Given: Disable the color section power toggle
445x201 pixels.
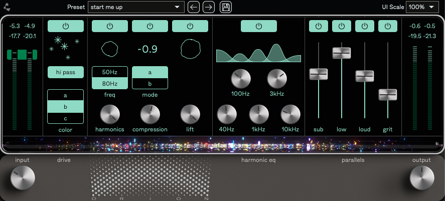Looking at the screenshot, I should point(65,26).
